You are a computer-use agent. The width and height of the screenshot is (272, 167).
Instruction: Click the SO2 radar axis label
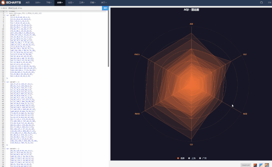tap(245, 55)
